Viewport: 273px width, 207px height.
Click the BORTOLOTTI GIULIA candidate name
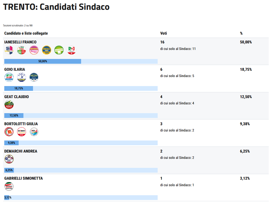pyautogui.click(x=21, y=124)
